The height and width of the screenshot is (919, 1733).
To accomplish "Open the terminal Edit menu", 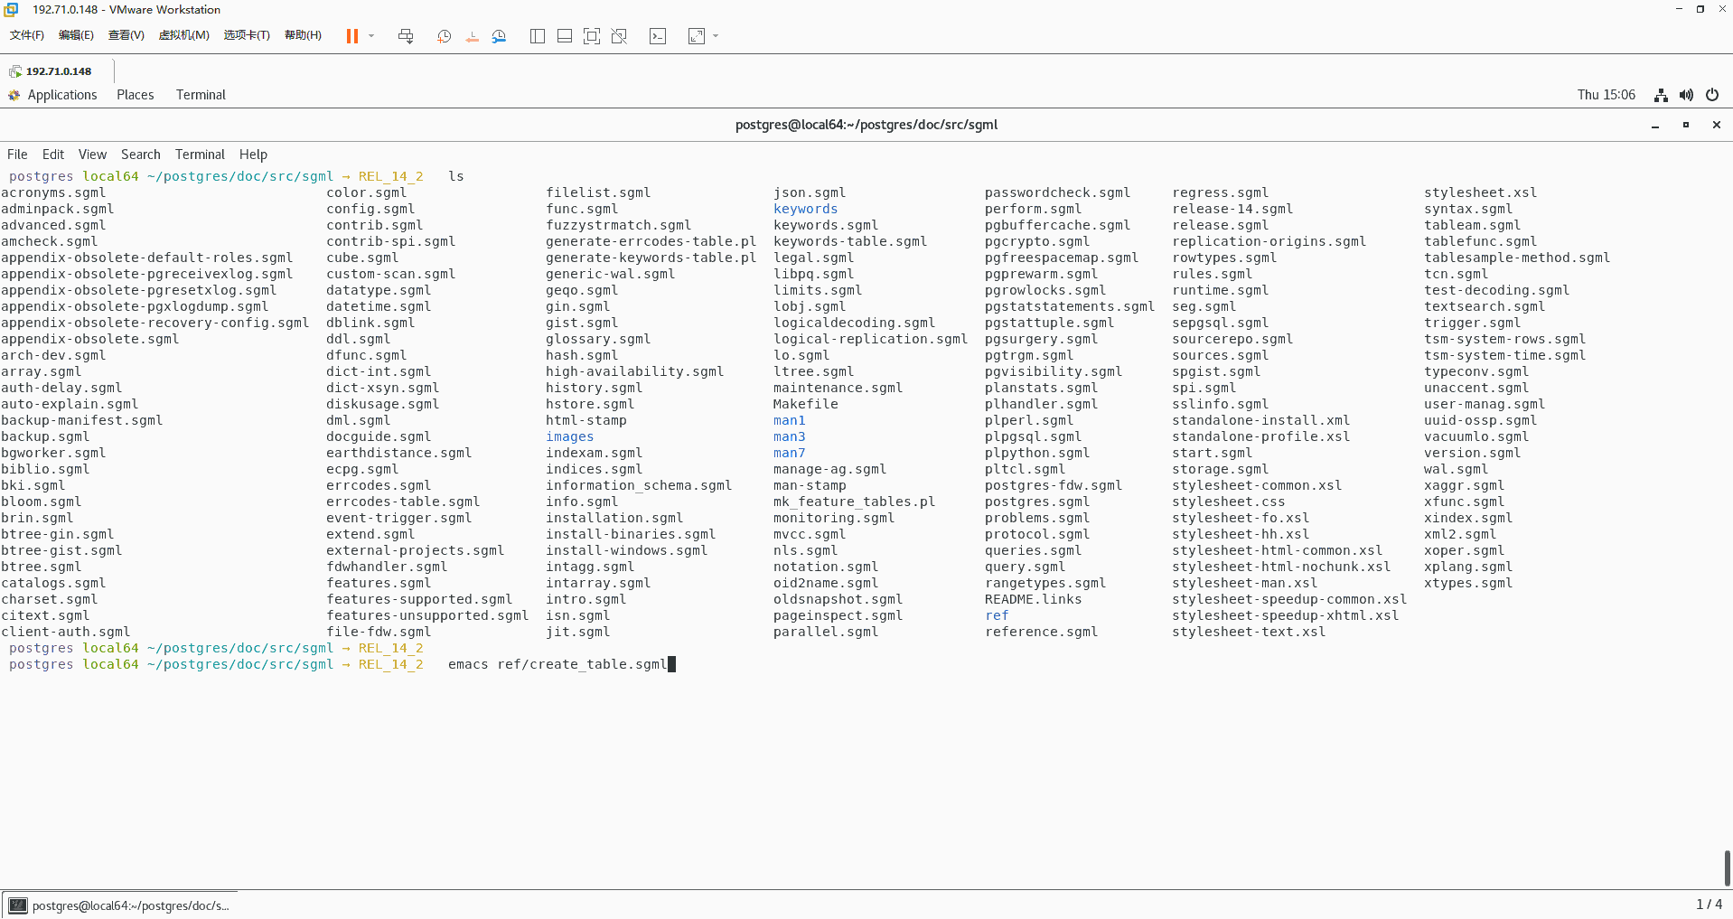I will click(53, 155).
